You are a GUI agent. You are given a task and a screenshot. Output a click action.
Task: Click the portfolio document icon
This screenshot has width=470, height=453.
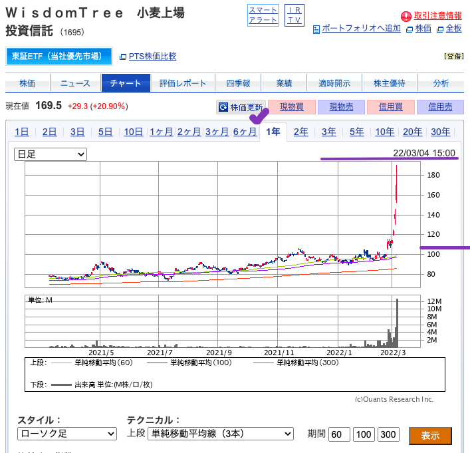coord(316,29)
